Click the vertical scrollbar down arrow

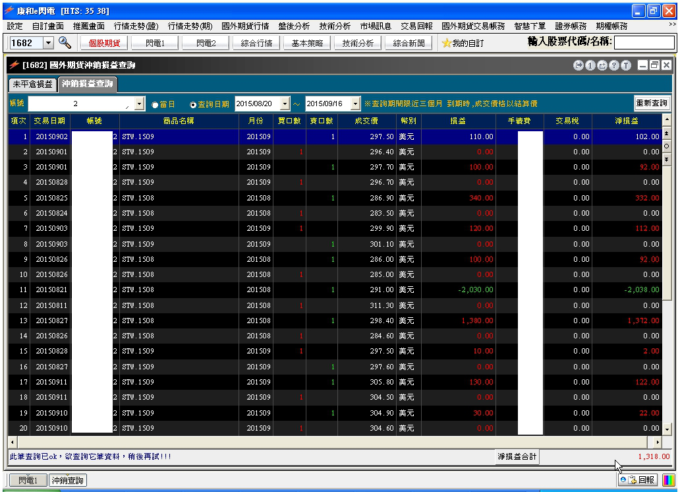[667, 429]
